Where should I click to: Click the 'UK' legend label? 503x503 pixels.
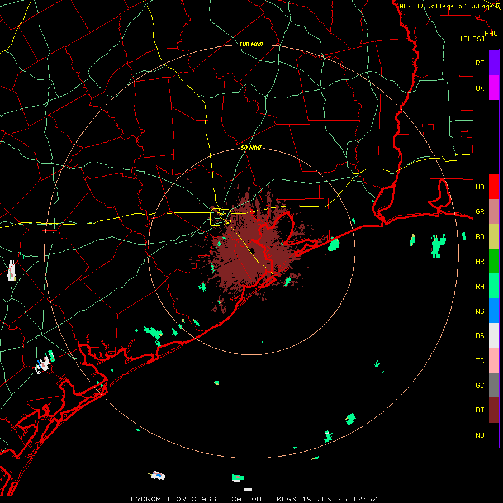tap(480, 88)
